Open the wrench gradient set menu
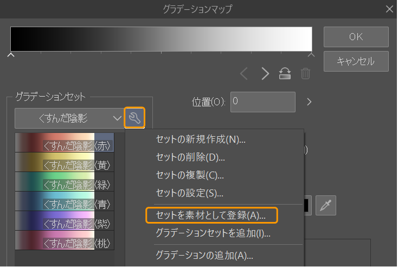 click(134, 118)
